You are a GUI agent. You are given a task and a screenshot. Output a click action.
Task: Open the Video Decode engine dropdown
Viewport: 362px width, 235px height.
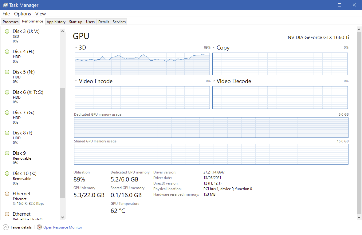(214, 81)
